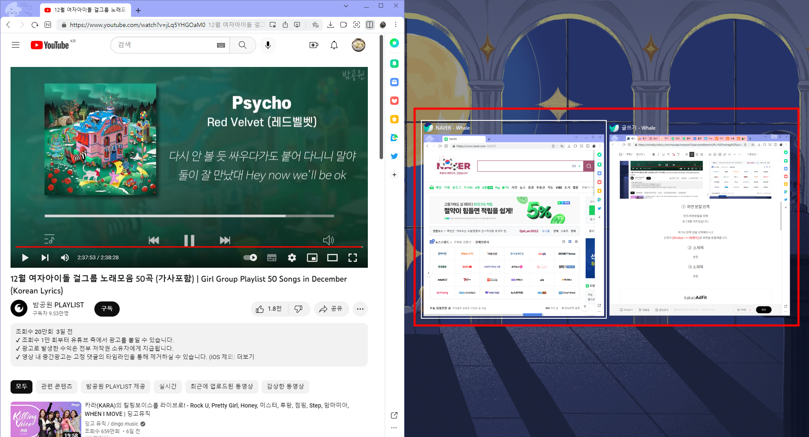Click the page vertical scrollbar
Viewport: 809px width, 437px height.
click(x=381, y=97)
